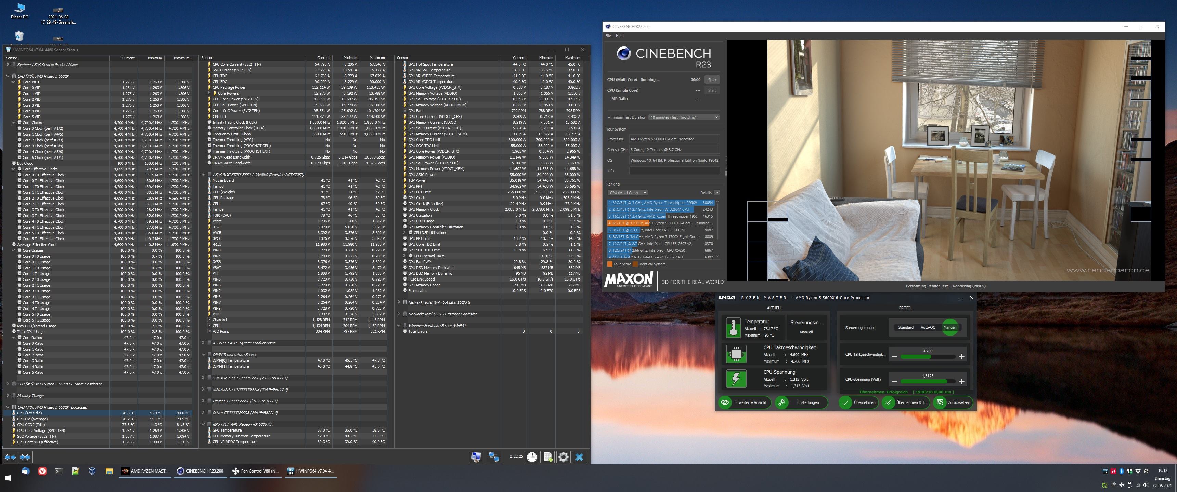Click Übernehmen button in Ryzen Master
The height and width of the screenshot is (492, 1177).
(x=858, y=402)
